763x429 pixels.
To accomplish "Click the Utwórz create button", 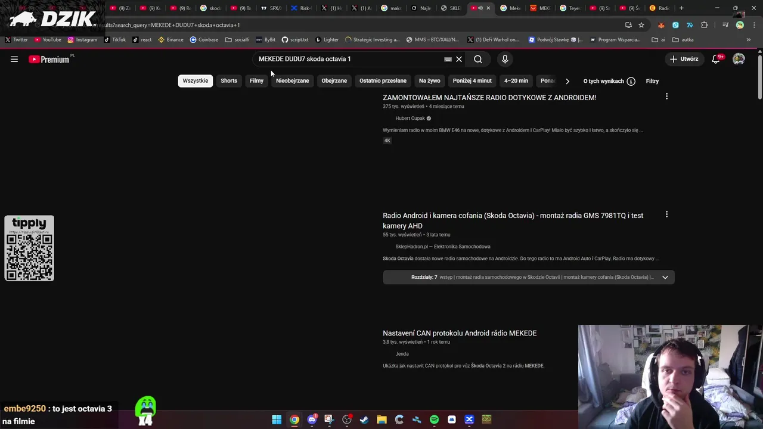I will click(x=684, y=59).
